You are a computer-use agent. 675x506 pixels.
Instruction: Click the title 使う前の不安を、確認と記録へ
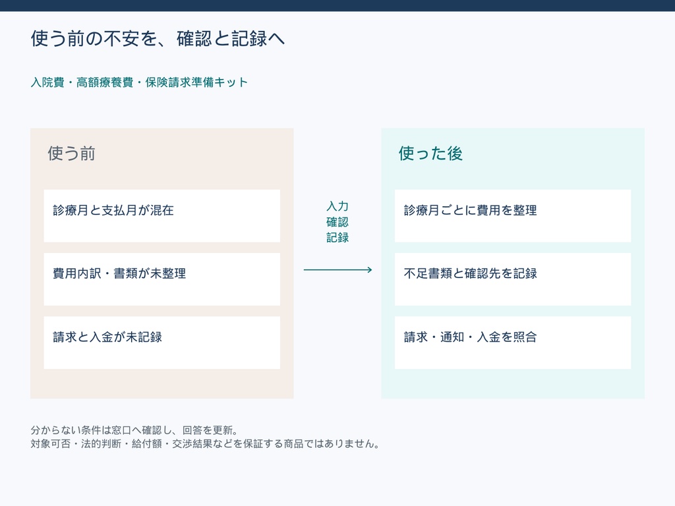click(158, 38)
